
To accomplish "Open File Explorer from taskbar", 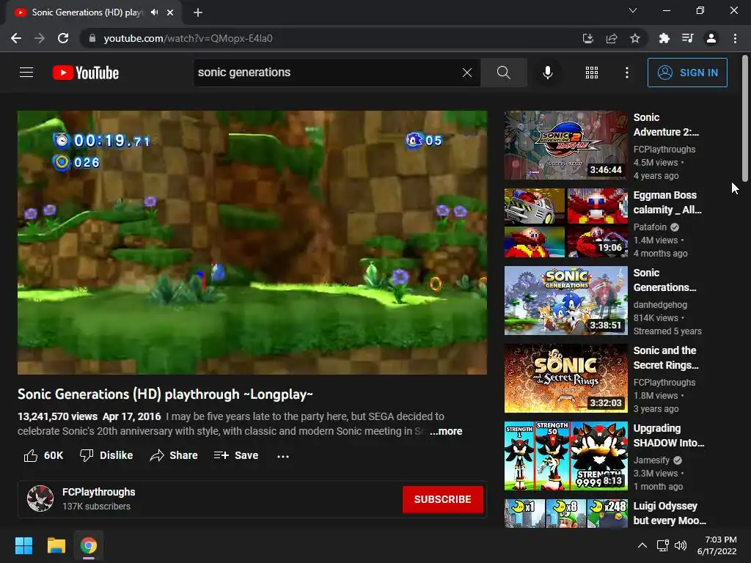I will 56,545.
